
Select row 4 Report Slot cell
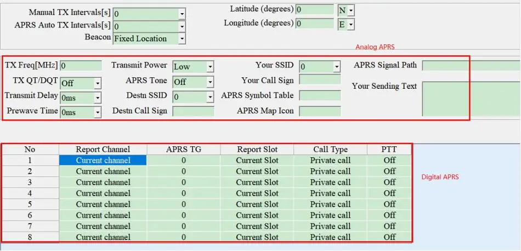[x=257, y=193]
